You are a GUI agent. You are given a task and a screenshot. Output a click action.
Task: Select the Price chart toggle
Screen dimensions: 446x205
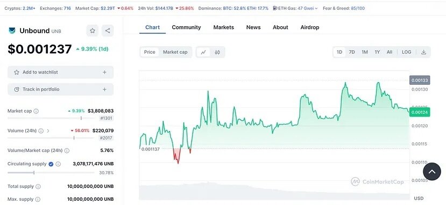[150, 52]
